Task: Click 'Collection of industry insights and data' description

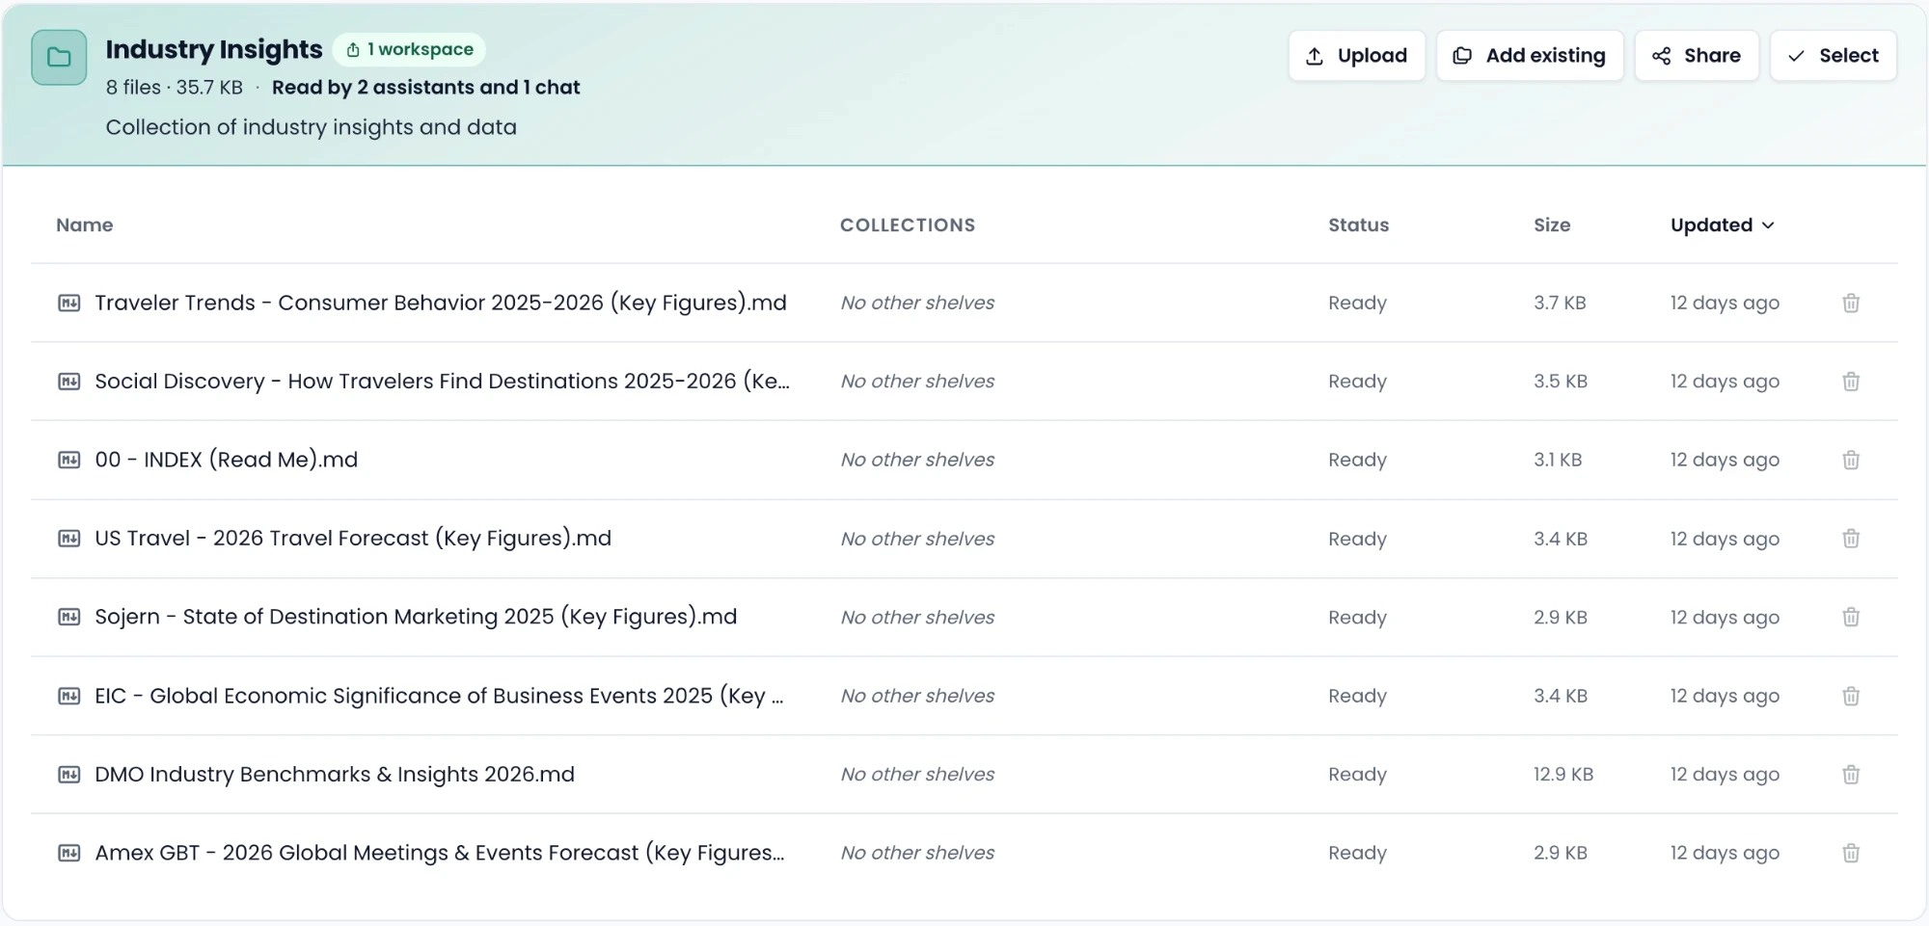Action: tap(311, 127)
